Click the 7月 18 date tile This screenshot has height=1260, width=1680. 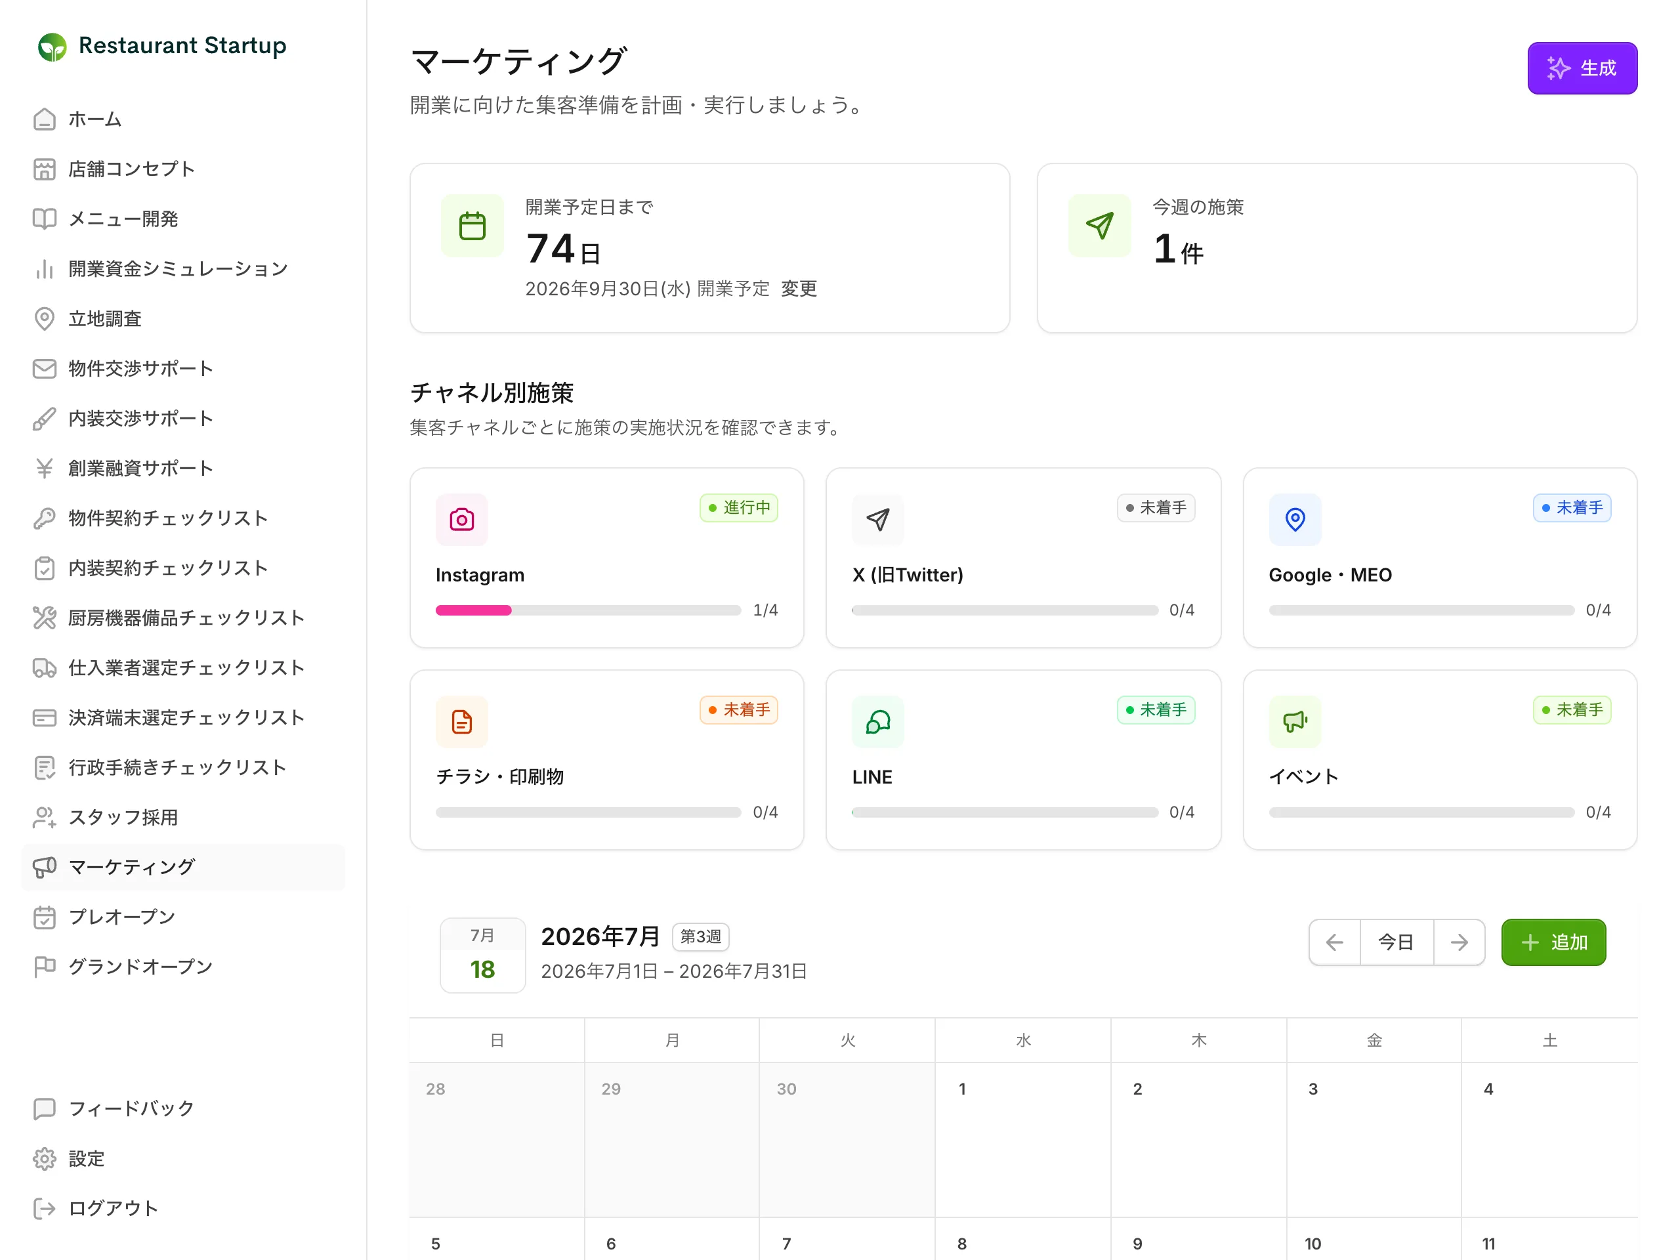[482, 955]
